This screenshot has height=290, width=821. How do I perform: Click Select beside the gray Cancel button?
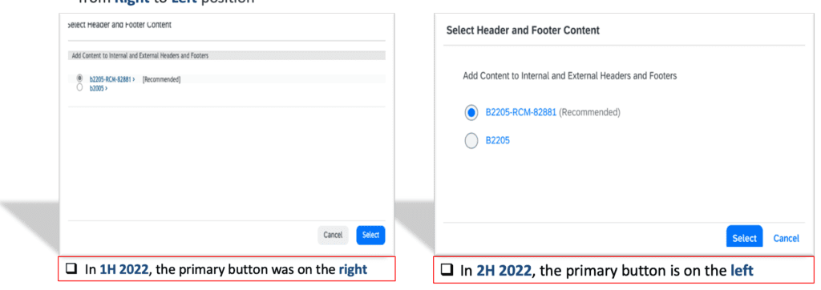click(370, 235)
